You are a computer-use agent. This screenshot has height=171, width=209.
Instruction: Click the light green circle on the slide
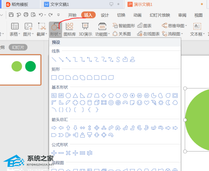pos(197,120)
